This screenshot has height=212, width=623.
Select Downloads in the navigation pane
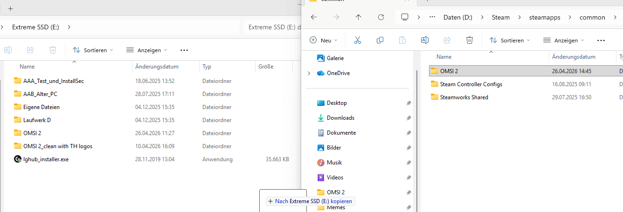tap(340, 118)
